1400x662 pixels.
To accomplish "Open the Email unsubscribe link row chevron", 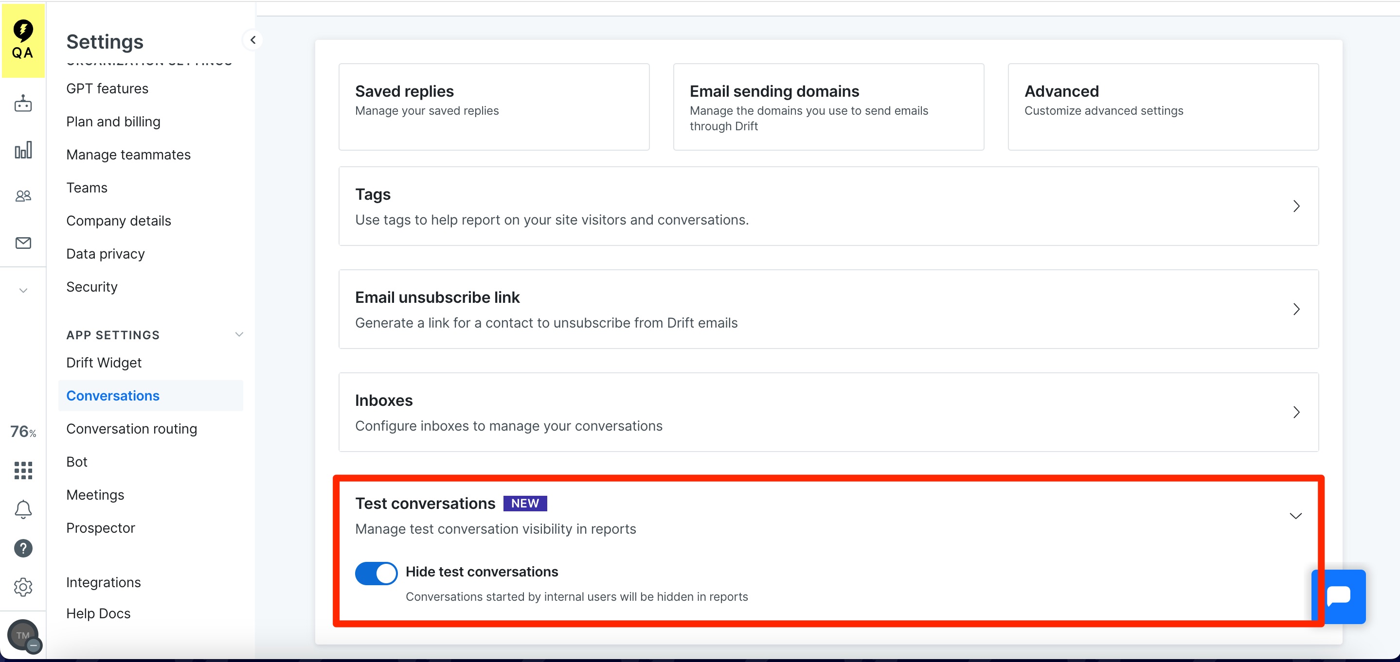I will pos(1296,310).
